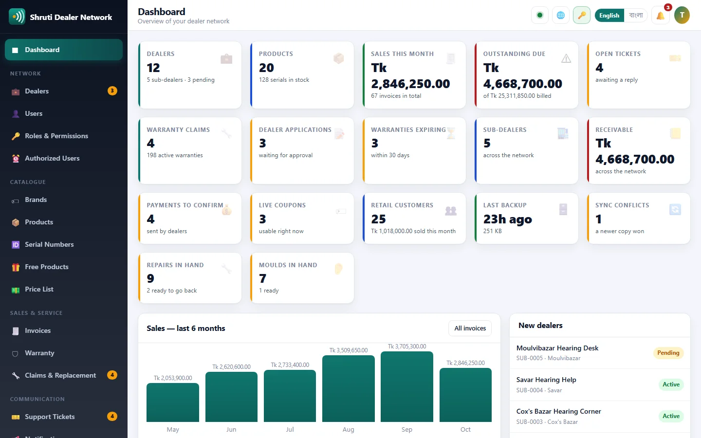Click the alarm icon beside Authorized Users
701x438 pixels.
click(16, 159)
